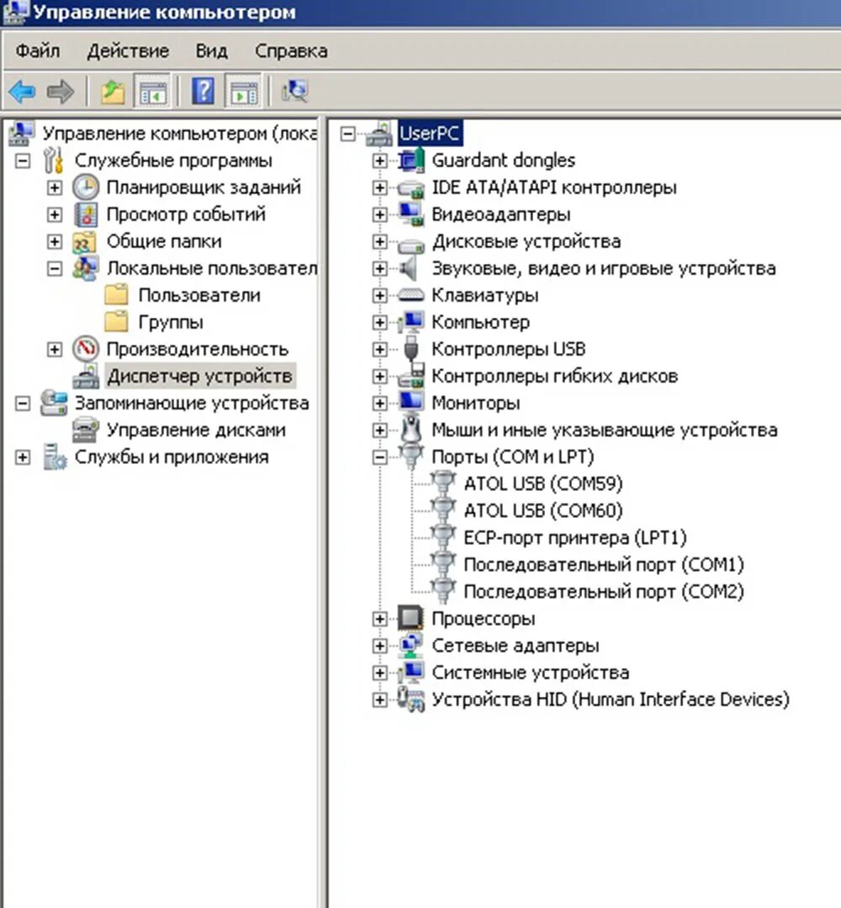Click the Управление дисками disk icon

[86, 430]
